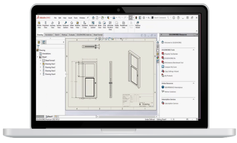Expand the Drawing View1 node
This screenshot has height=143, width=237.
click(41, 64)
